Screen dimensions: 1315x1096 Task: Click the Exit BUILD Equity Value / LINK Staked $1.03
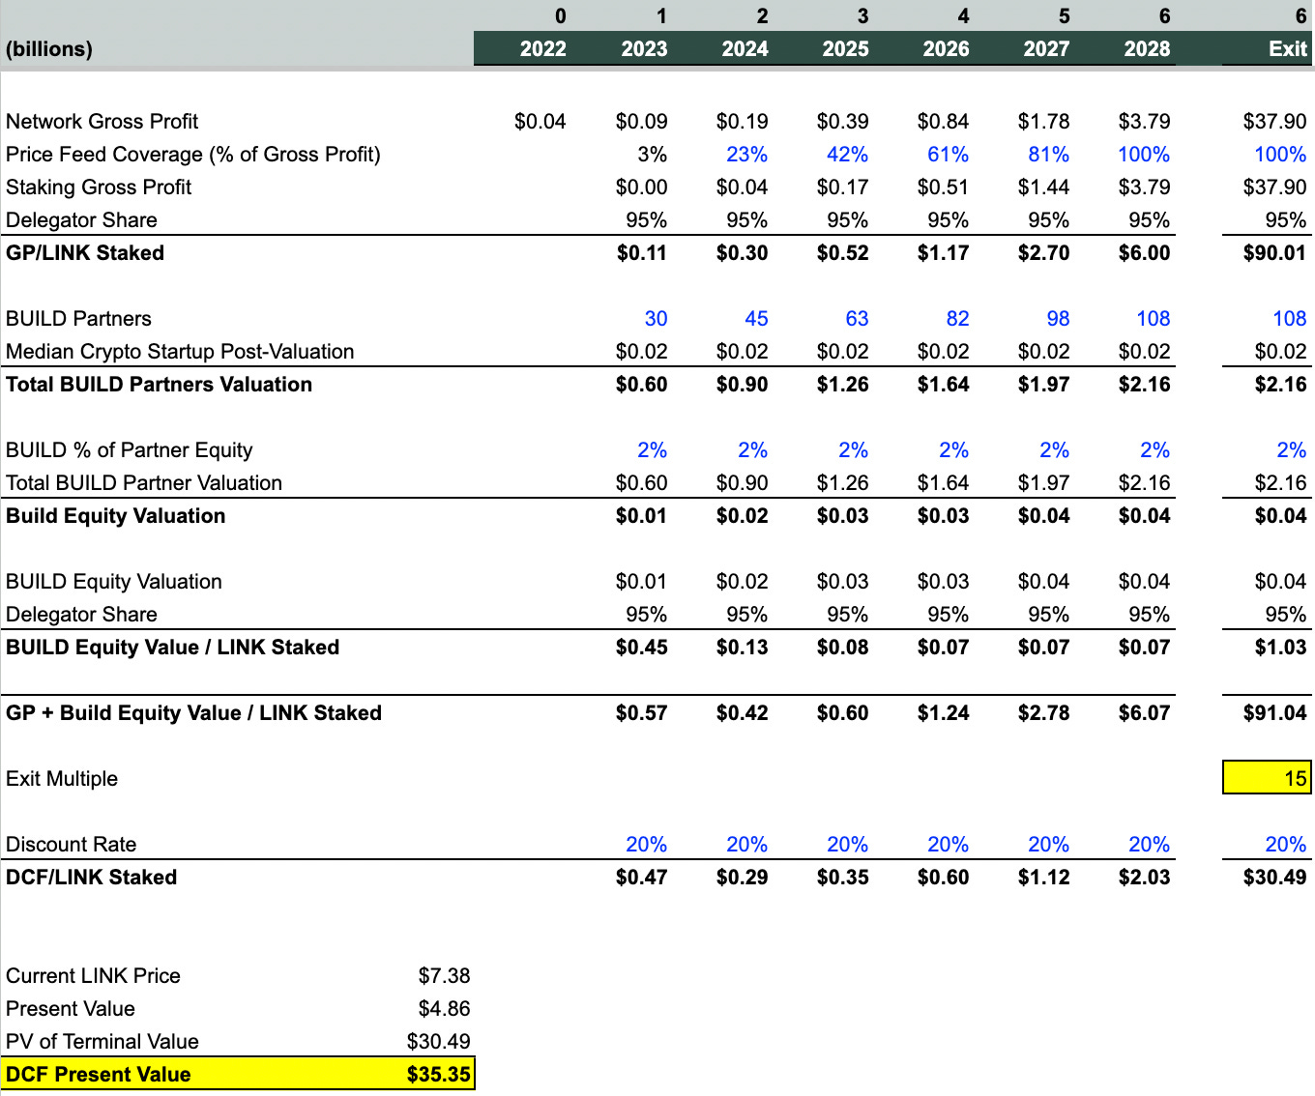click(x=1280, y=647)
